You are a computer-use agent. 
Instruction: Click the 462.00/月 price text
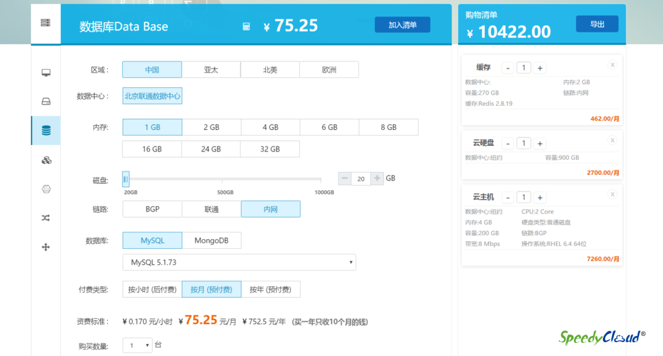pyautogui.click(x=605, y=119)
